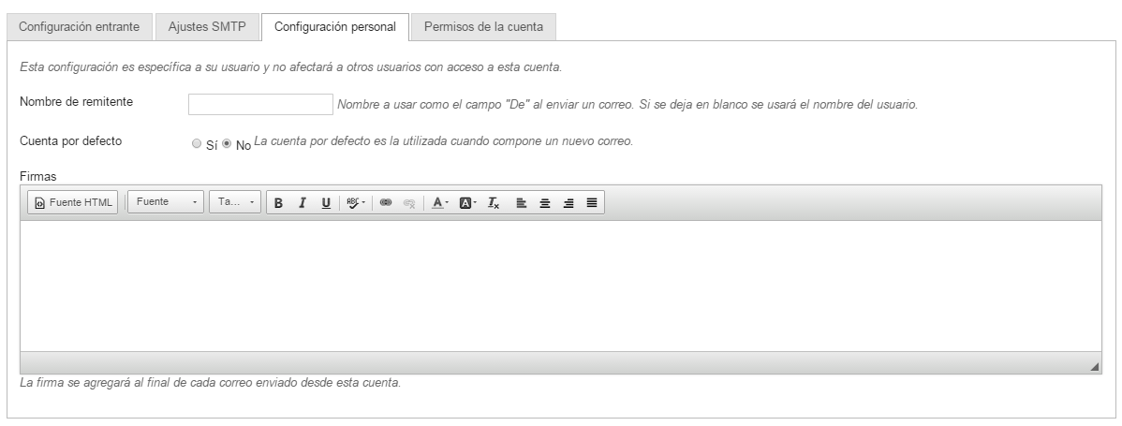This screenshot has height=426, width=1122.
Task: Select 'Sí' for Cuenta por defecto
Action: pyautogui.click(x=197, y=144)
